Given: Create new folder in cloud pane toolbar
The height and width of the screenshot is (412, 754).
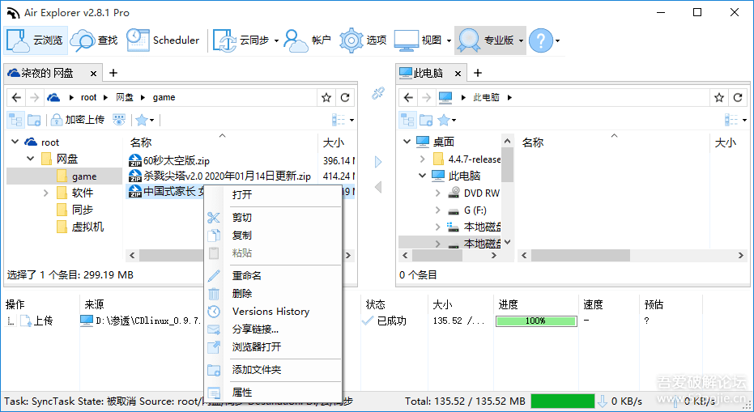Looking at the screenshot, I should click(34, 120).
